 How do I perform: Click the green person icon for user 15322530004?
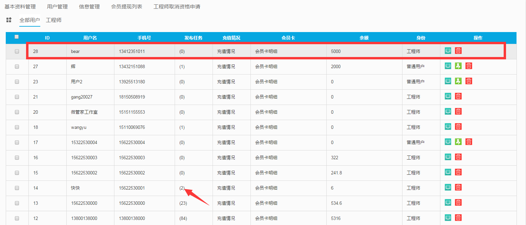coord(458,142)
